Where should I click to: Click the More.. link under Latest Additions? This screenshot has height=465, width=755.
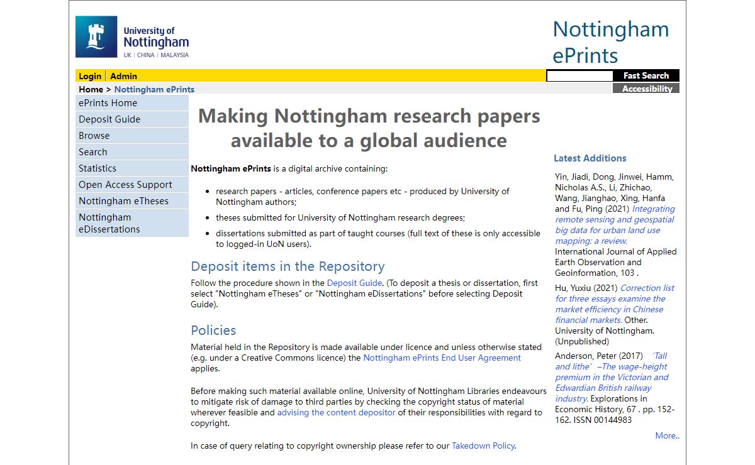click(667, 435)
